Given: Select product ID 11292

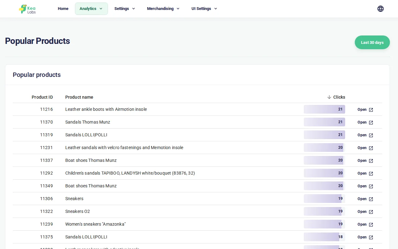Looking at the screenshot, I should tap(46, 173).
